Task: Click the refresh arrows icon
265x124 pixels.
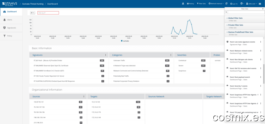Action: click(227, 4)
